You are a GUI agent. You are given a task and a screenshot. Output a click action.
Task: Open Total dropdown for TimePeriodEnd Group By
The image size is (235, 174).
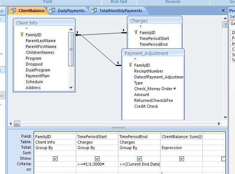pyautogui.click(x=139, y=148)
